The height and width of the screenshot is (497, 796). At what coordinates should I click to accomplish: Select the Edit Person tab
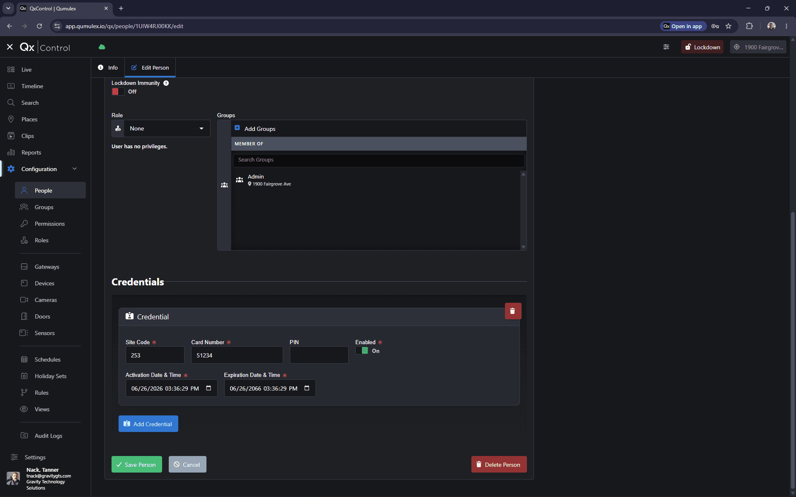pyautogui.click(x=150, y=68)
